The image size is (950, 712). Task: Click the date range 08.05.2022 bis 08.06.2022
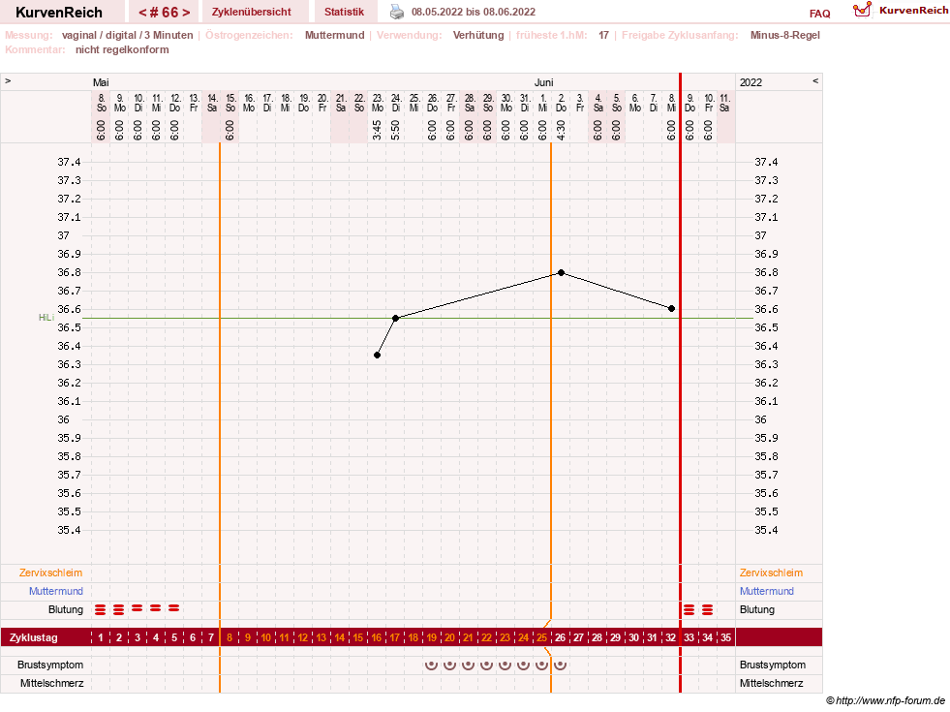click(474, 12)
